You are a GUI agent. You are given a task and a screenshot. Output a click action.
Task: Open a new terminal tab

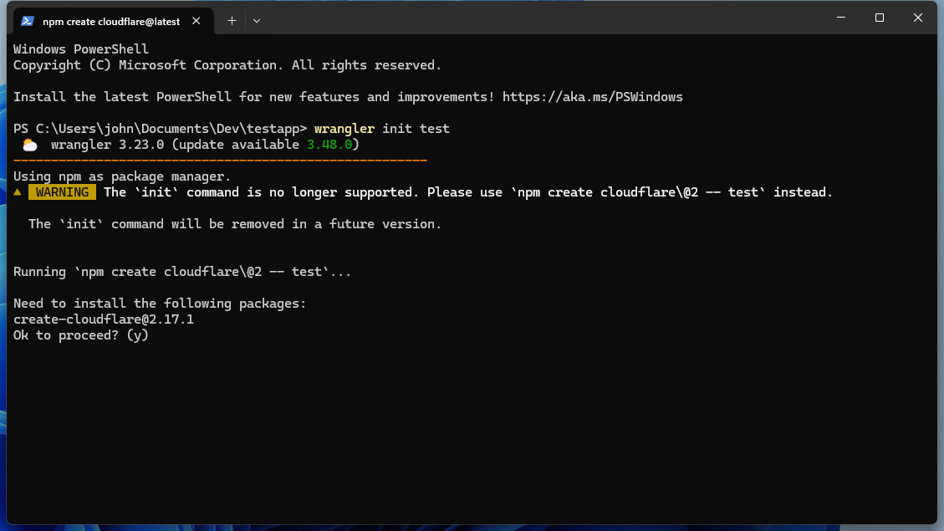pos(232,20)
